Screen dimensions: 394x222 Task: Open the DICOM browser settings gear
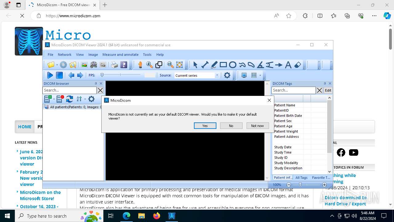(x=91, y=99)
